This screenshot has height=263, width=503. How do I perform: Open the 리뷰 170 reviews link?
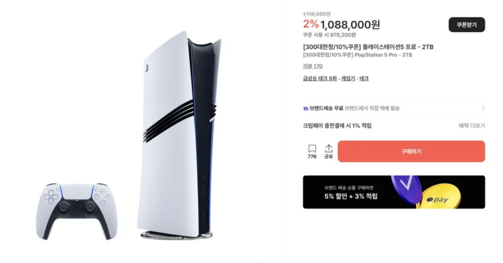(x=312, y=66)
